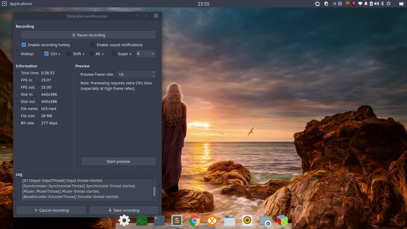Open the hotkey letter R dropdown

(146, 54)
